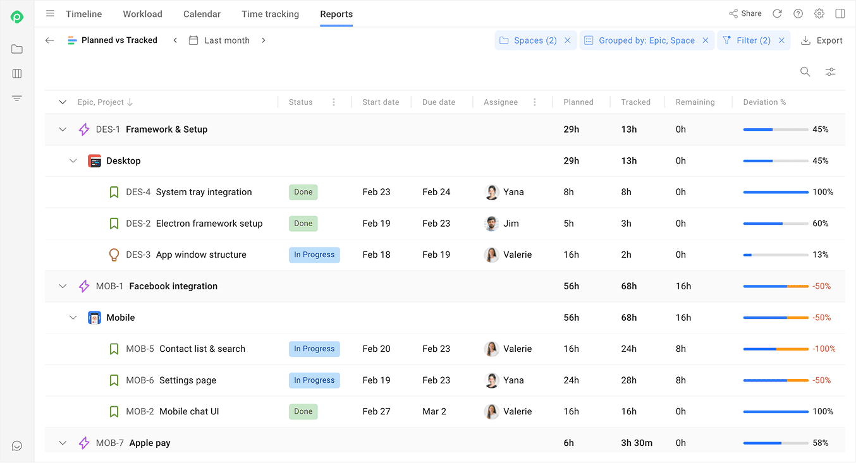The image size is (856, 463).
Task: Open the view settings sliders icon
Action: tap(830, 72)
